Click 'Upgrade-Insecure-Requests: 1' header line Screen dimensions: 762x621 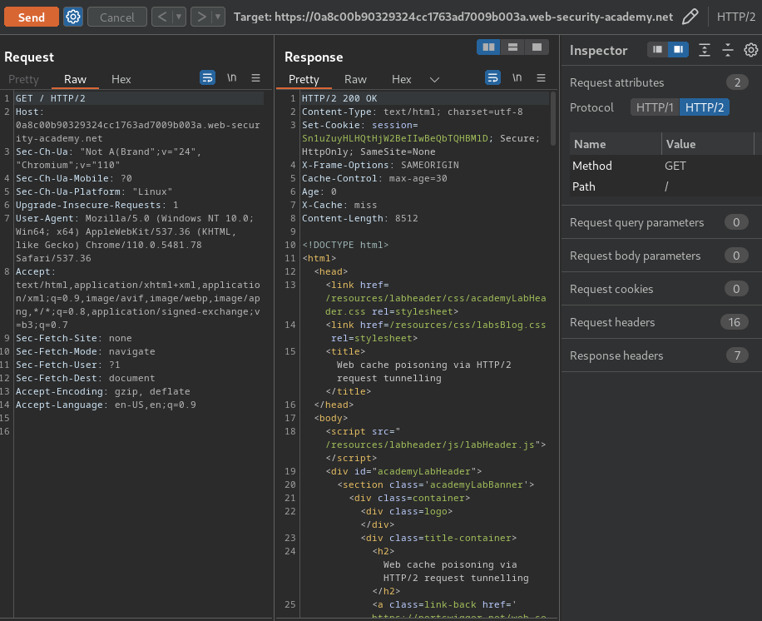(97, 206)
